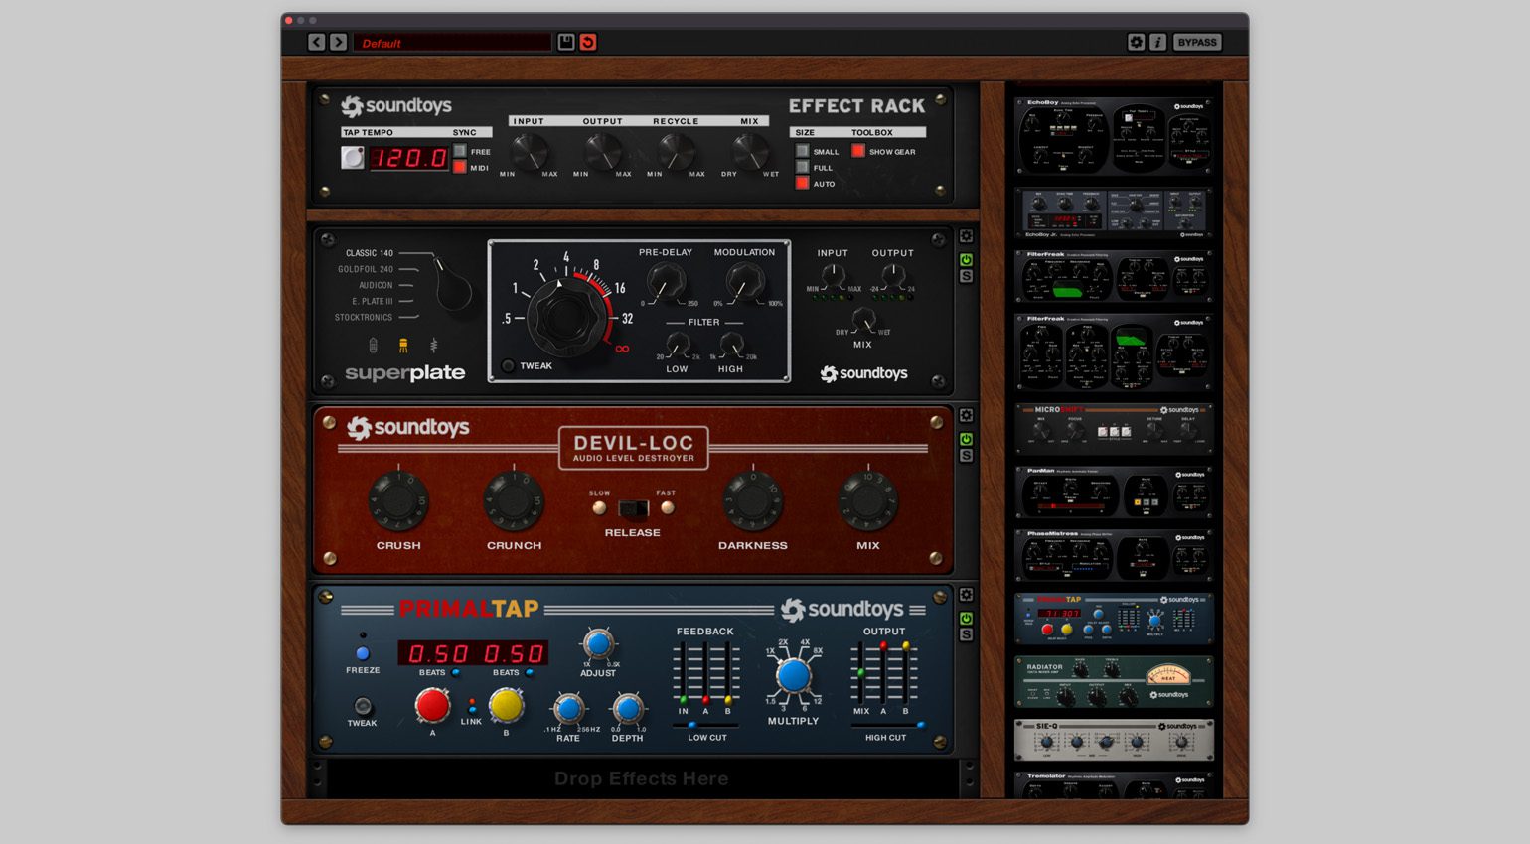Click the yellow delay B knob
Image resolution: width=1530 pixels, height=844 pixels.
506,706
